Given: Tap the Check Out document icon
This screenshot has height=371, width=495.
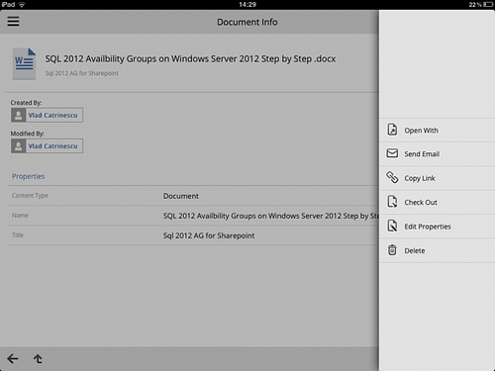Looking at the screenshot, I should click(392, 202).
